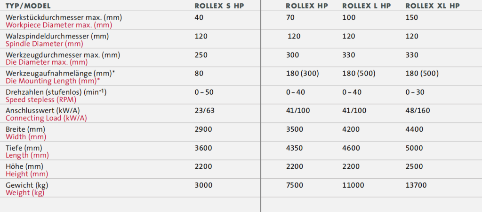The image size is (482, 212).
Task: Select the Werkzeugdurchmesser max. (mm) row label
Action: click(63, 55)
